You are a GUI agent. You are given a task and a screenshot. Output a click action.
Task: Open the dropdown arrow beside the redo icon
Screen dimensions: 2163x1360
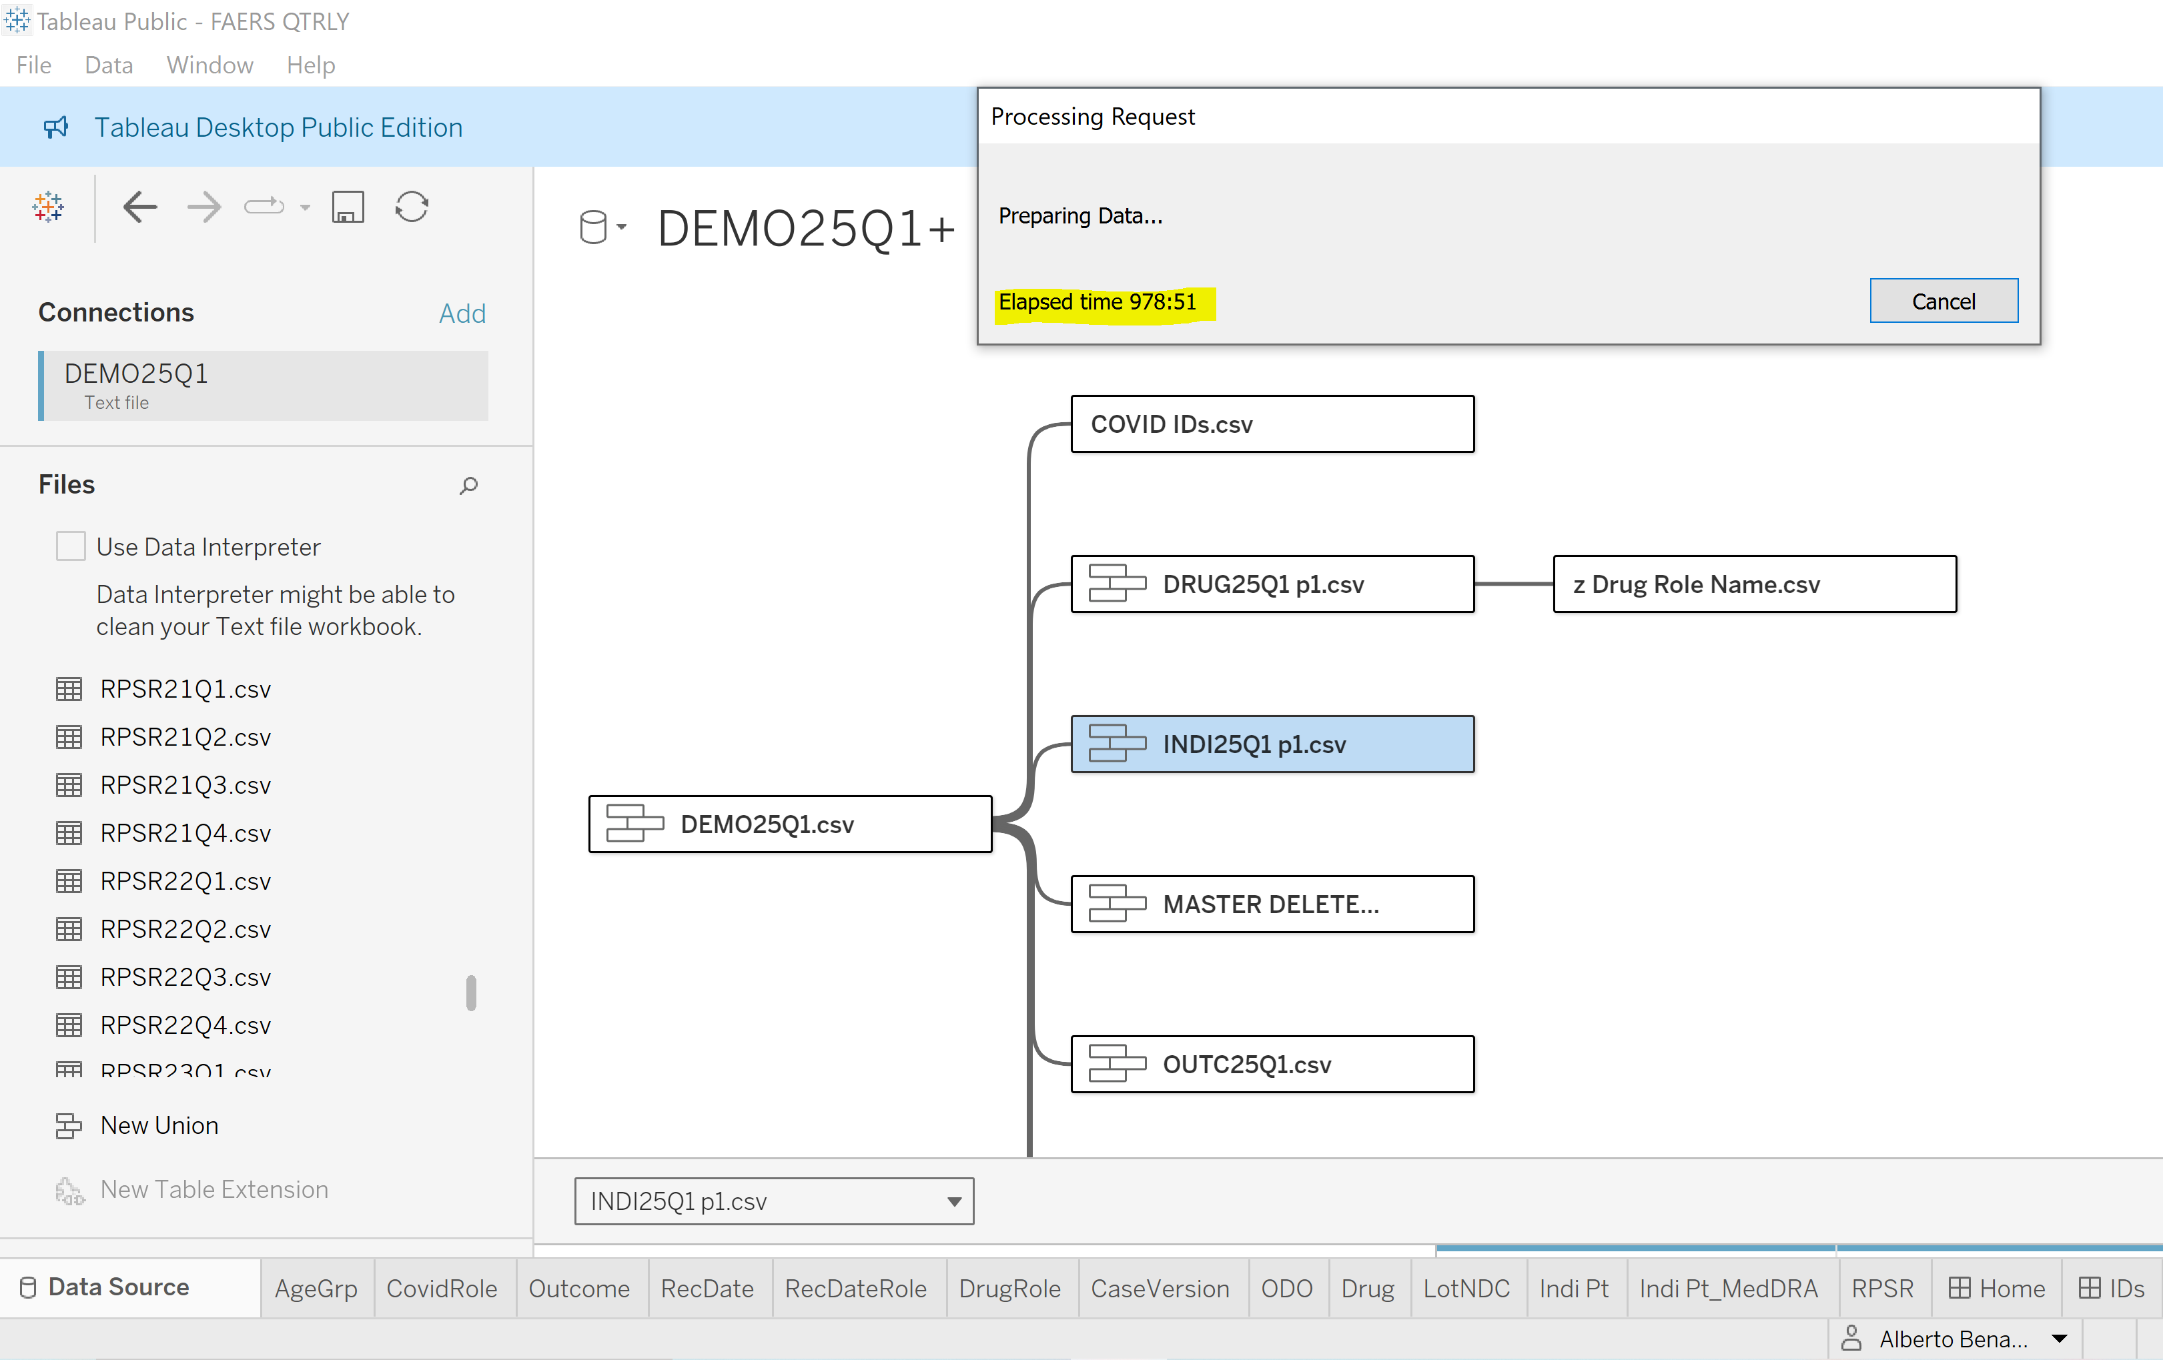pyautogui.click(x=306, y=207)
